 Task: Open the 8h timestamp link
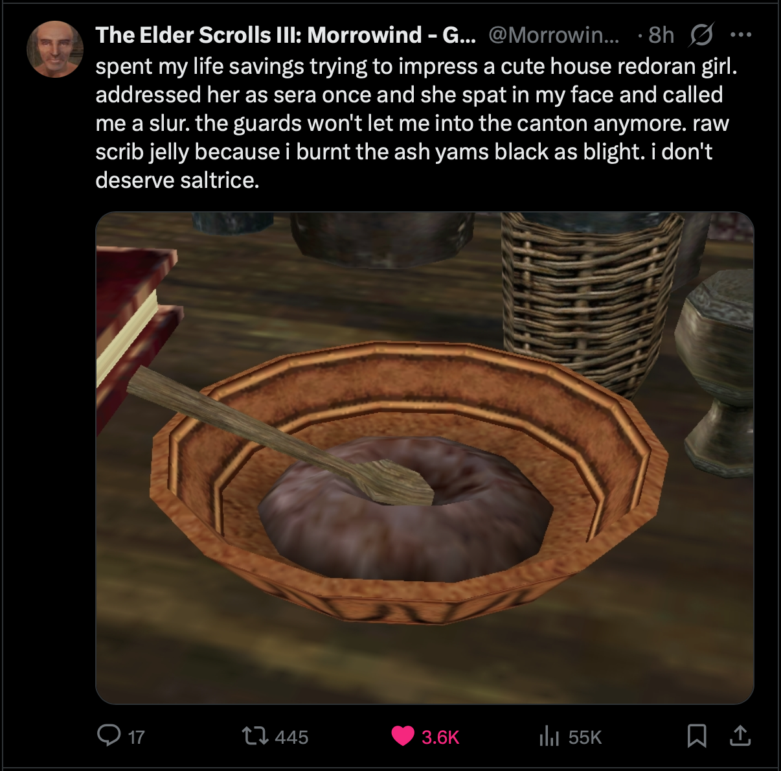pyautogui.click(x=661, y=35)
